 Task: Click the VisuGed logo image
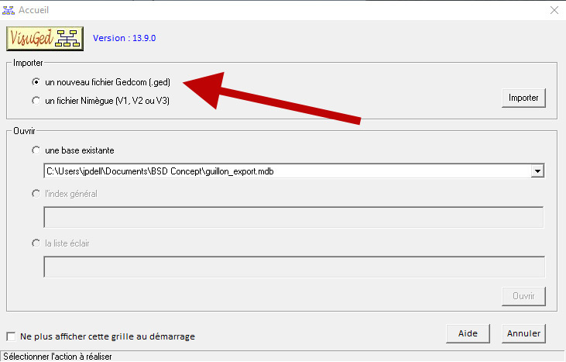pos(45,38)
